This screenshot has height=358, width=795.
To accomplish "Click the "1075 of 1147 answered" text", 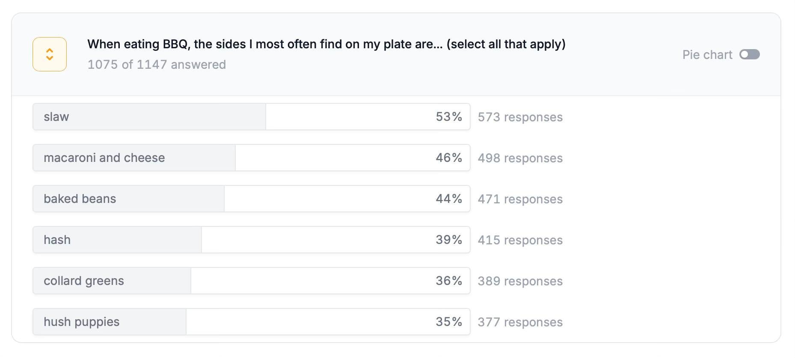I will tap(157, 65).
